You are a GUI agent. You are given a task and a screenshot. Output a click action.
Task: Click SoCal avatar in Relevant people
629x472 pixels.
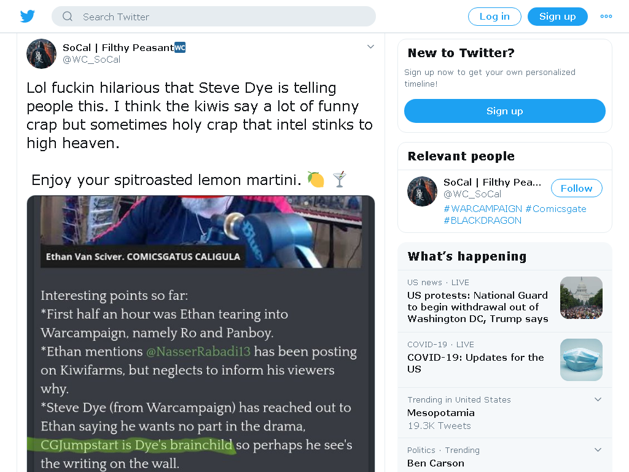[422, 192]
